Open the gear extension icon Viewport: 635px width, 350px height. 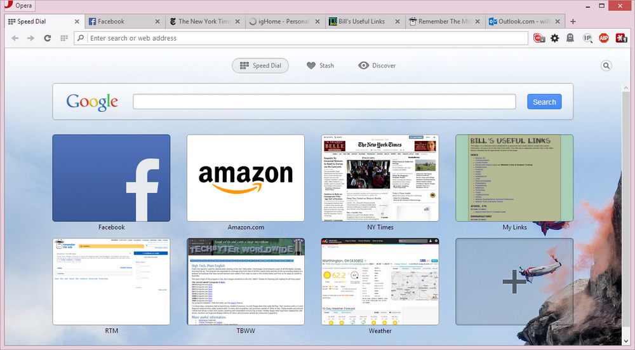tap(555, 38)
